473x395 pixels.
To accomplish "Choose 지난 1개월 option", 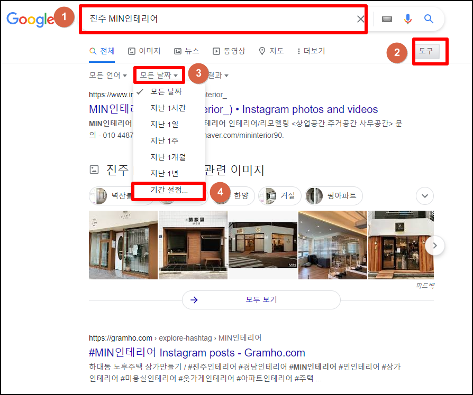I will pyautogui.click(x=169, y=157).
